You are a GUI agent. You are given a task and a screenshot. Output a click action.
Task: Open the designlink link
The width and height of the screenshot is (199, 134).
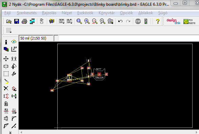173,21
